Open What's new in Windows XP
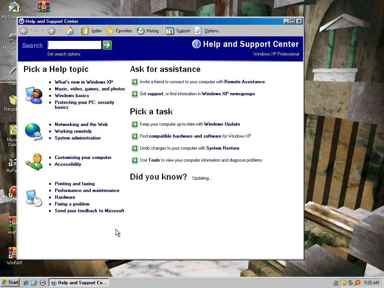The image size is (384, 288). pos(84,82)
